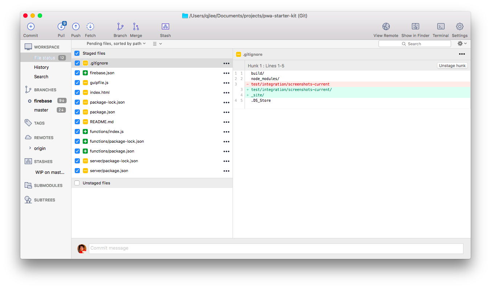Viewport: 491px width, 288px height.
Task: Click the Search input field
Action: (415, 43)
